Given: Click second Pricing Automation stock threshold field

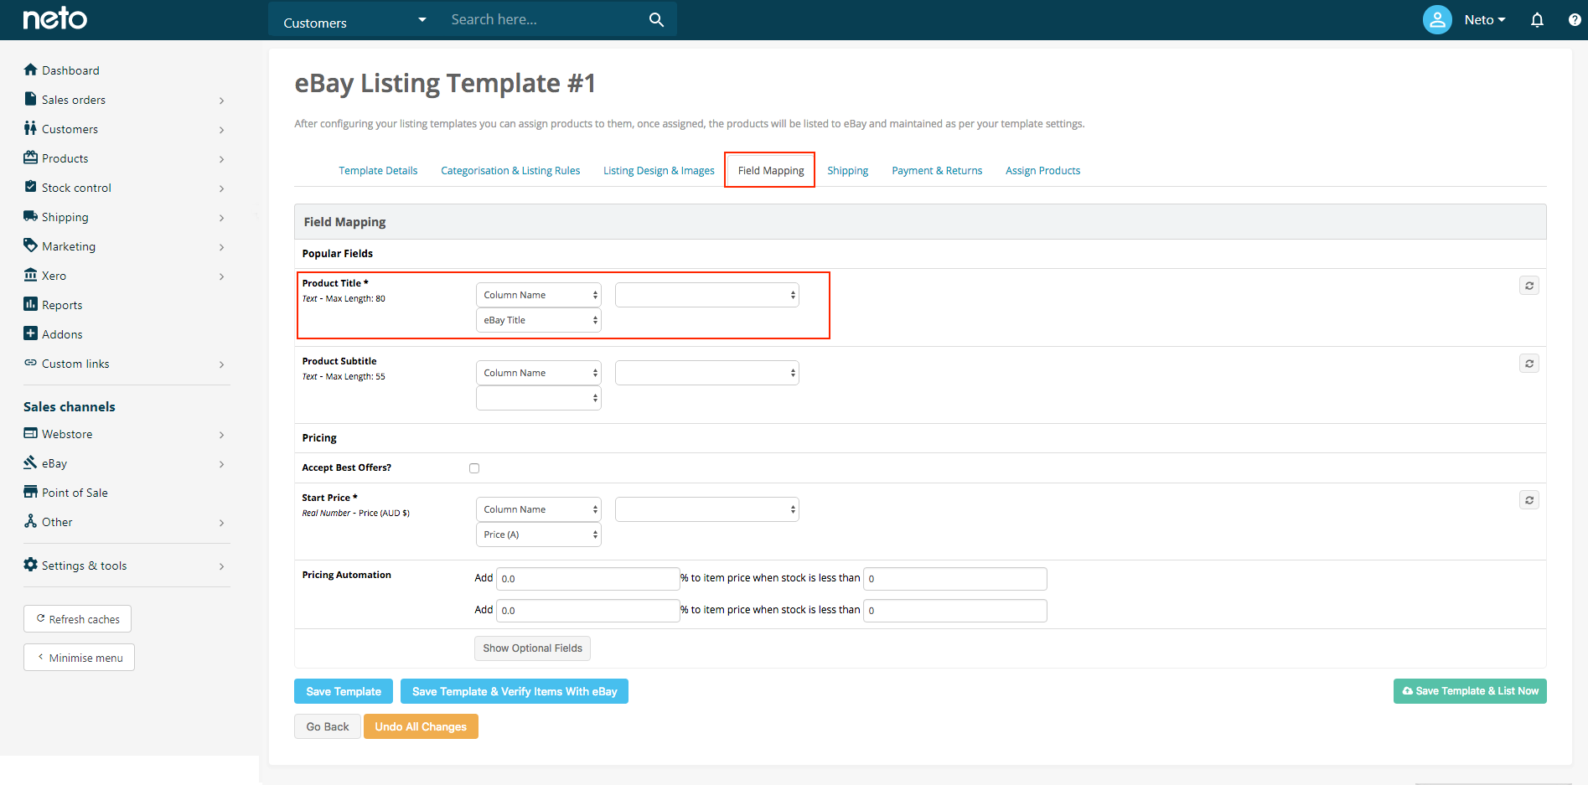Looking at the screenshot, I should pyautogui.click(x=954, y=611).
